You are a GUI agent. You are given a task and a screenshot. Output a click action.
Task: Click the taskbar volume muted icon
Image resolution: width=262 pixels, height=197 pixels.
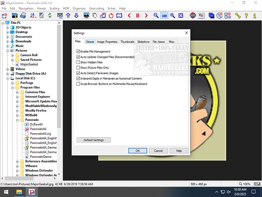pos(229,192)
